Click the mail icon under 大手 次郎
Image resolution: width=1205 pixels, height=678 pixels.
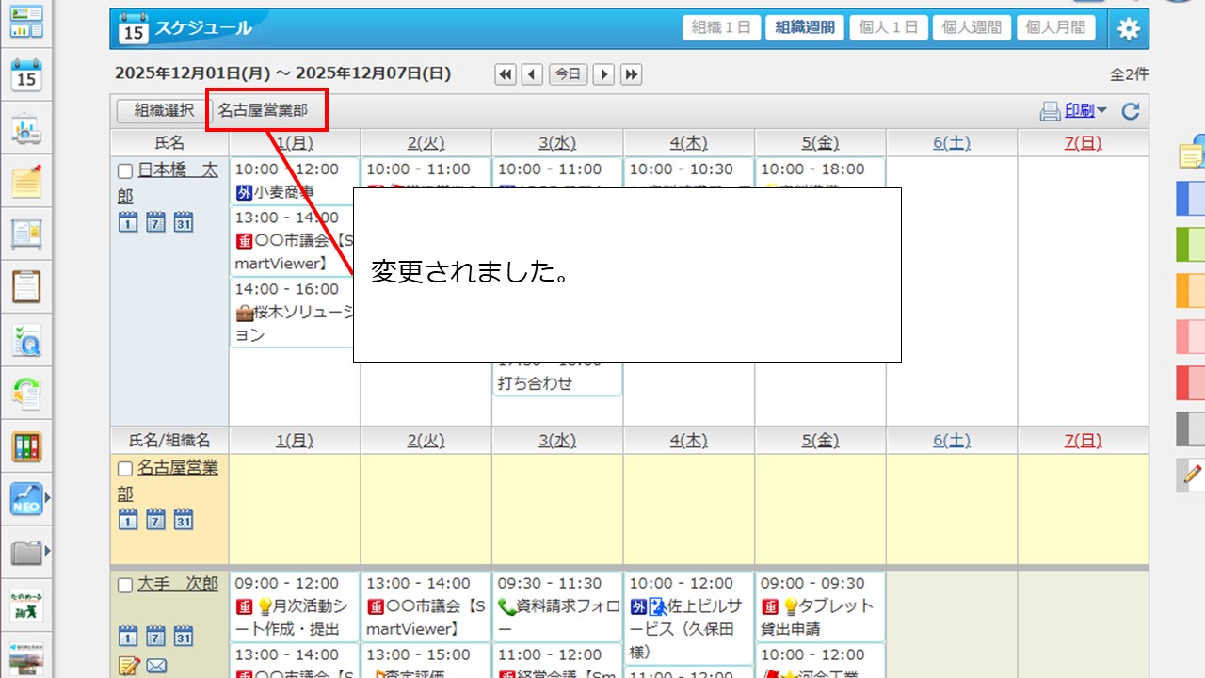tap(156, 667)
